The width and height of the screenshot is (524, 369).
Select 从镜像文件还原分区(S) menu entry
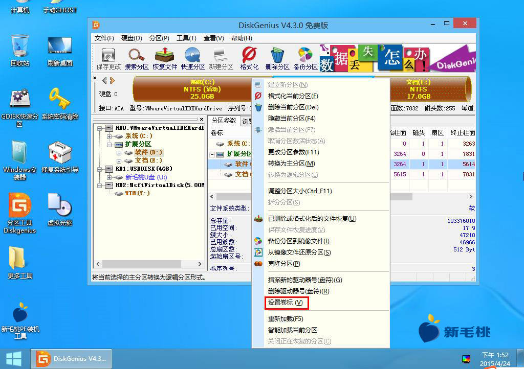[321, 252]
